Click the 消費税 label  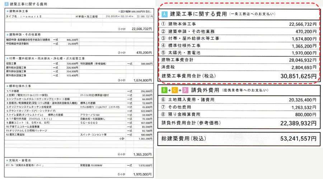(168, 67)
